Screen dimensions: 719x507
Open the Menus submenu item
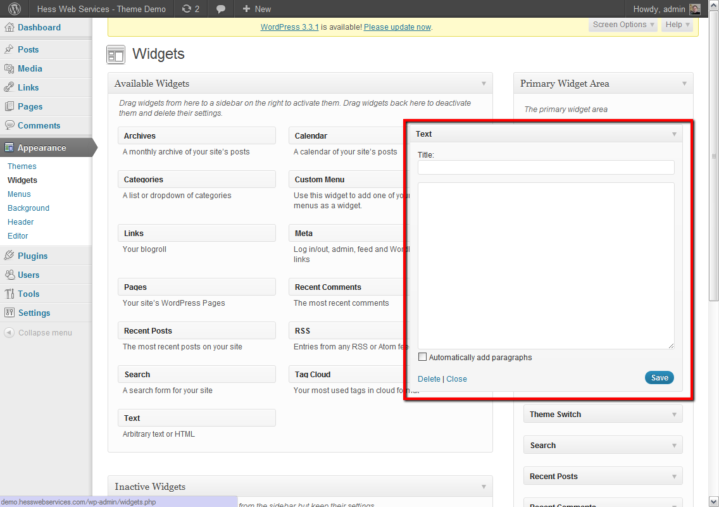click(x=19, y=194)
